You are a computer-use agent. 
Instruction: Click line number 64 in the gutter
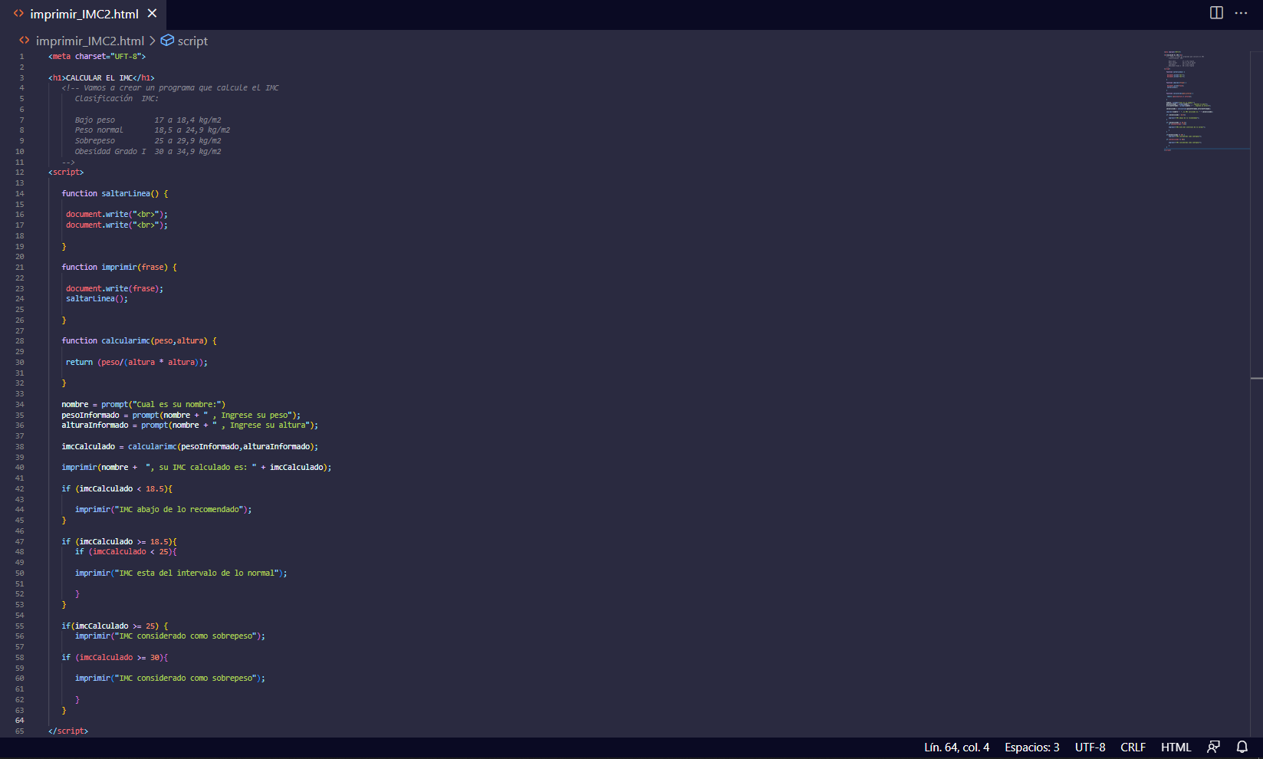pyautogui.click(x=19, y=721)
